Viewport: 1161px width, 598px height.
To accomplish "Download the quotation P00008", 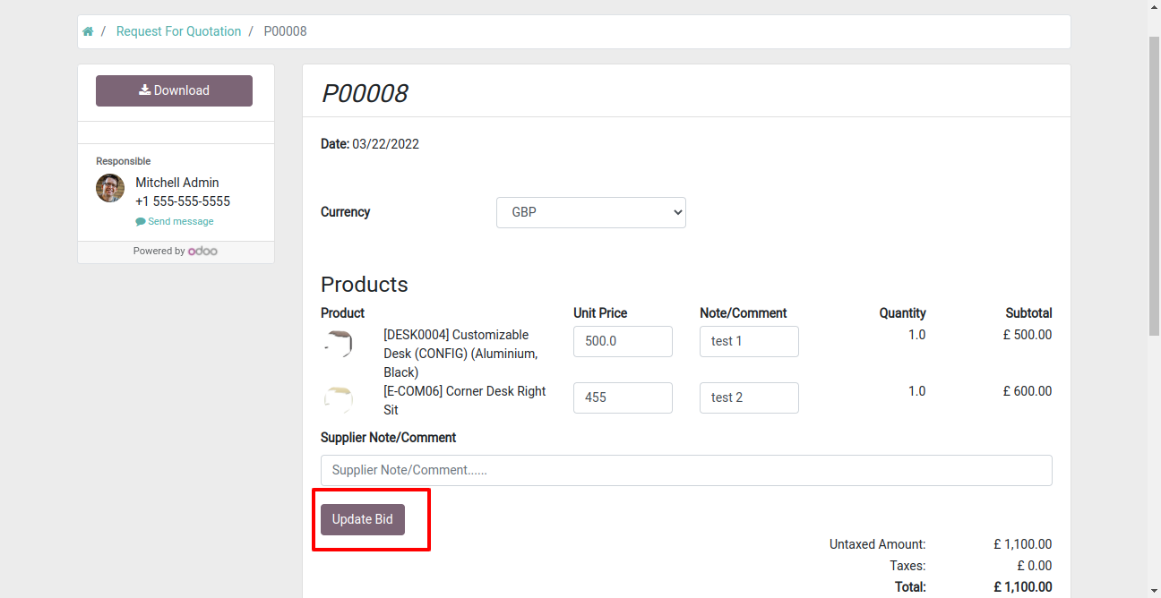I will pyautogui.click(x=174, y=90).
